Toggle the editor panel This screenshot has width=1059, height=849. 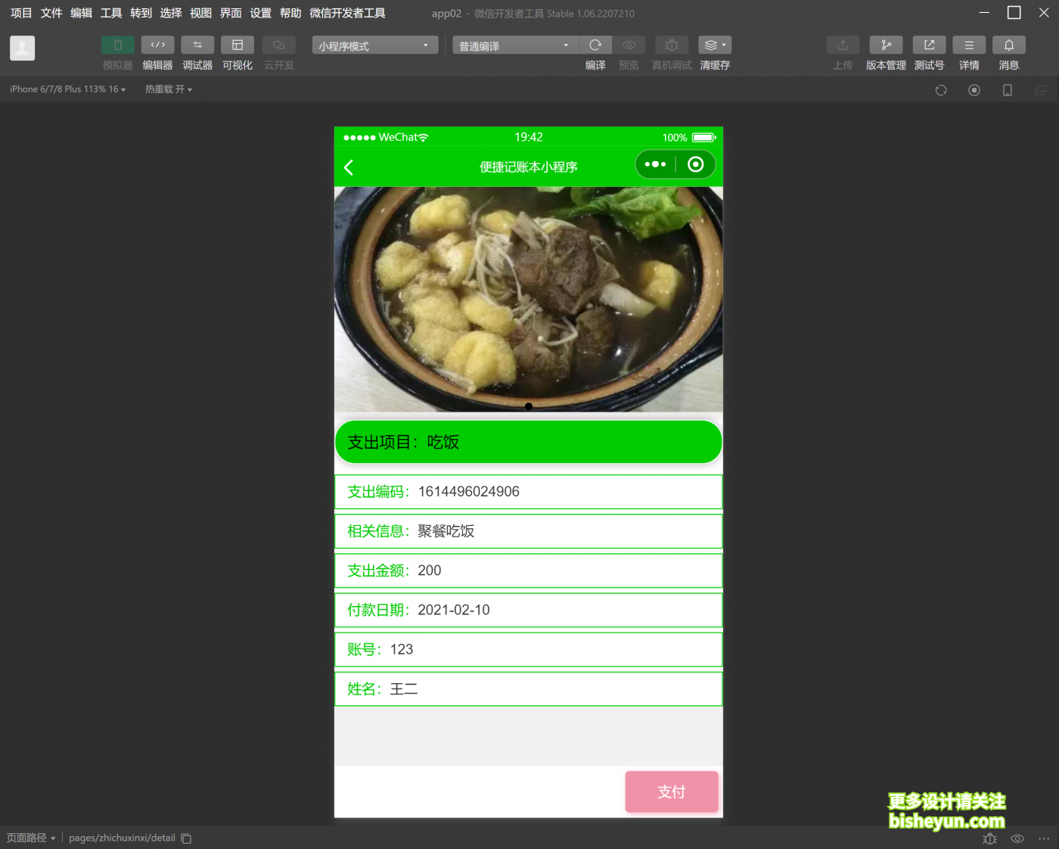tap(157, 45)
